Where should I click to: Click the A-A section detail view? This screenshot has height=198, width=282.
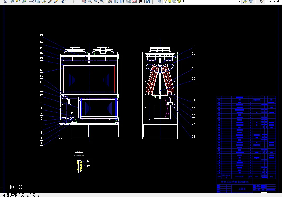point(79,166)
